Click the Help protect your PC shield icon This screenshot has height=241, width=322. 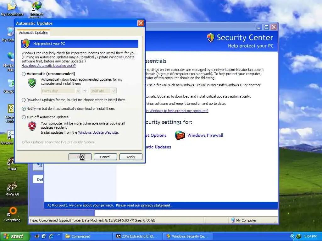coord(26,43)
